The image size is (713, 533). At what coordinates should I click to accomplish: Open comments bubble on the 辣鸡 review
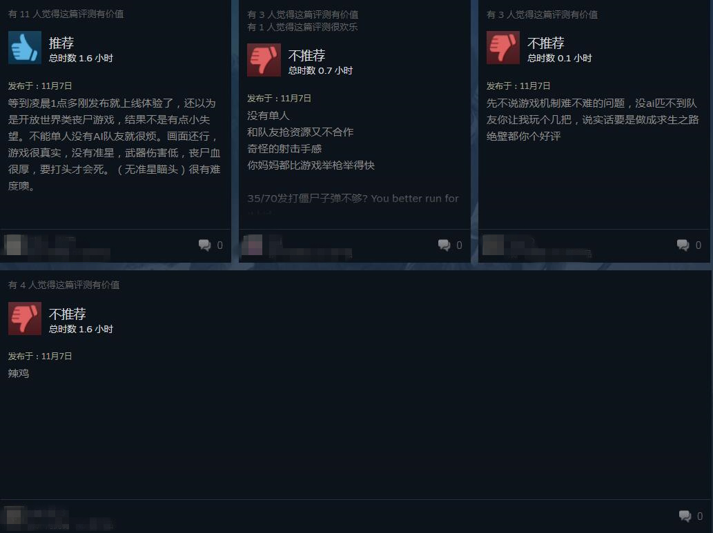(685, 516)
